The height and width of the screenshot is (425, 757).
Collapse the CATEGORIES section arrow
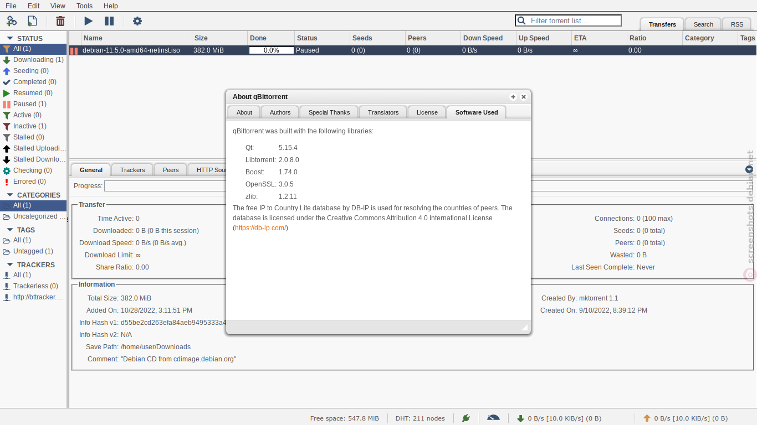9,195
